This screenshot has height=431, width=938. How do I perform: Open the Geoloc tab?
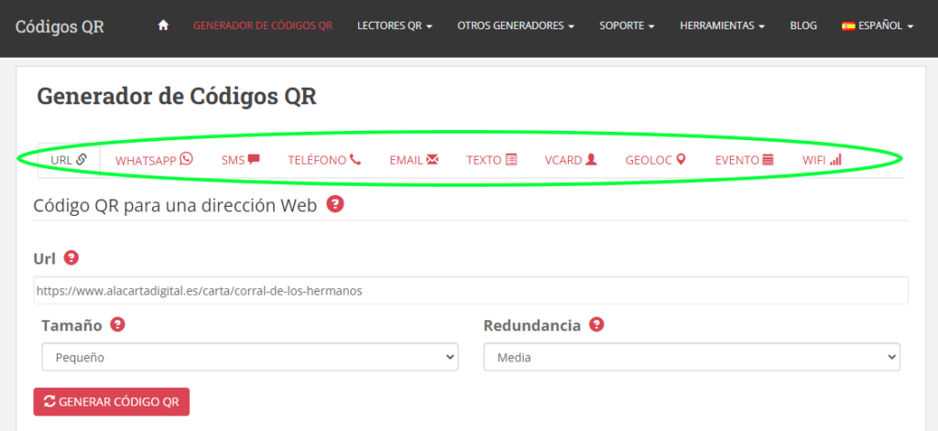[656, 159]
